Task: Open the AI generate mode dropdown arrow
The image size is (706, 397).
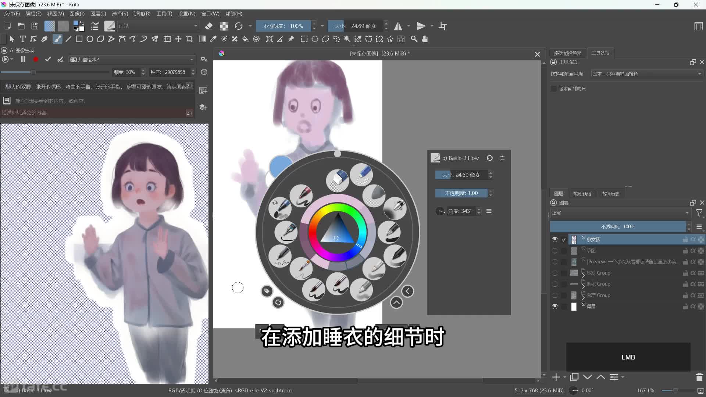Action: [x=12, y=59]
